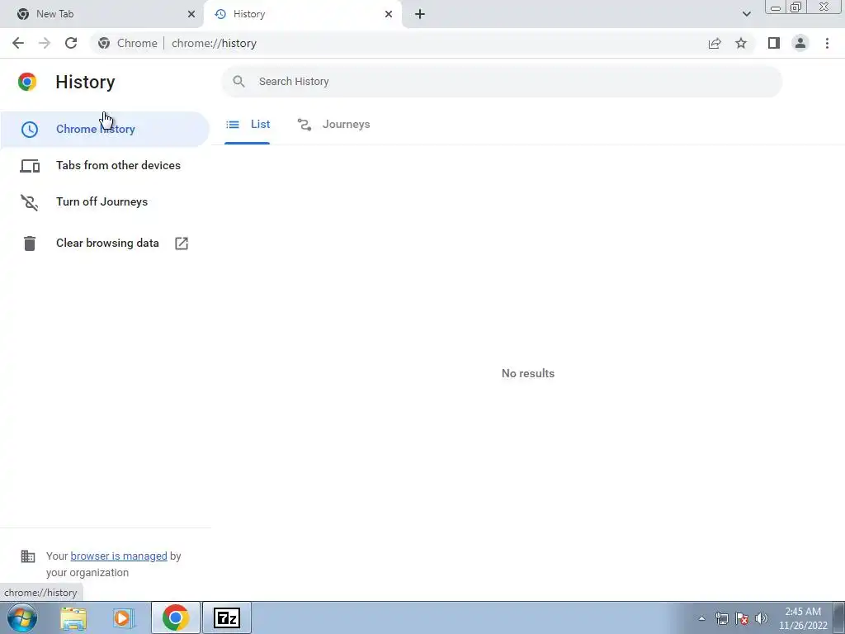This screenshot has height=634, width=845.
Task: Click the Search History field
Action: pos(502,82)
